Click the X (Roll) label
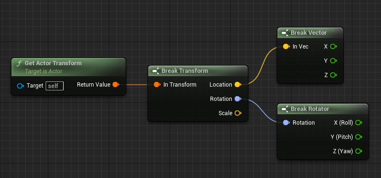The width and height of the screenshot is (381, 178). [343, 122]
